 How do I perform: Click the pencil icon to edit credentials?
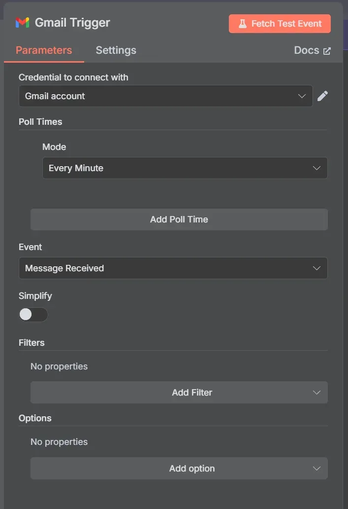(x=323, y=96)
